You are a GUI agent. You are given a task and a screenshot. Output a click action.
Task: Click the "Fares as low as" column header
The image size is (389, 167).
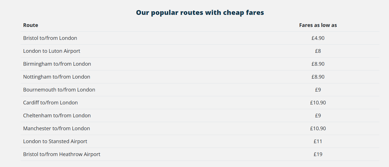[x=318, y=25]
